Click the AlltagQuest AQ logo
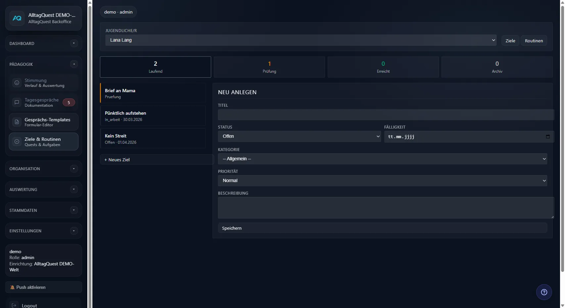 click(17, 18)
